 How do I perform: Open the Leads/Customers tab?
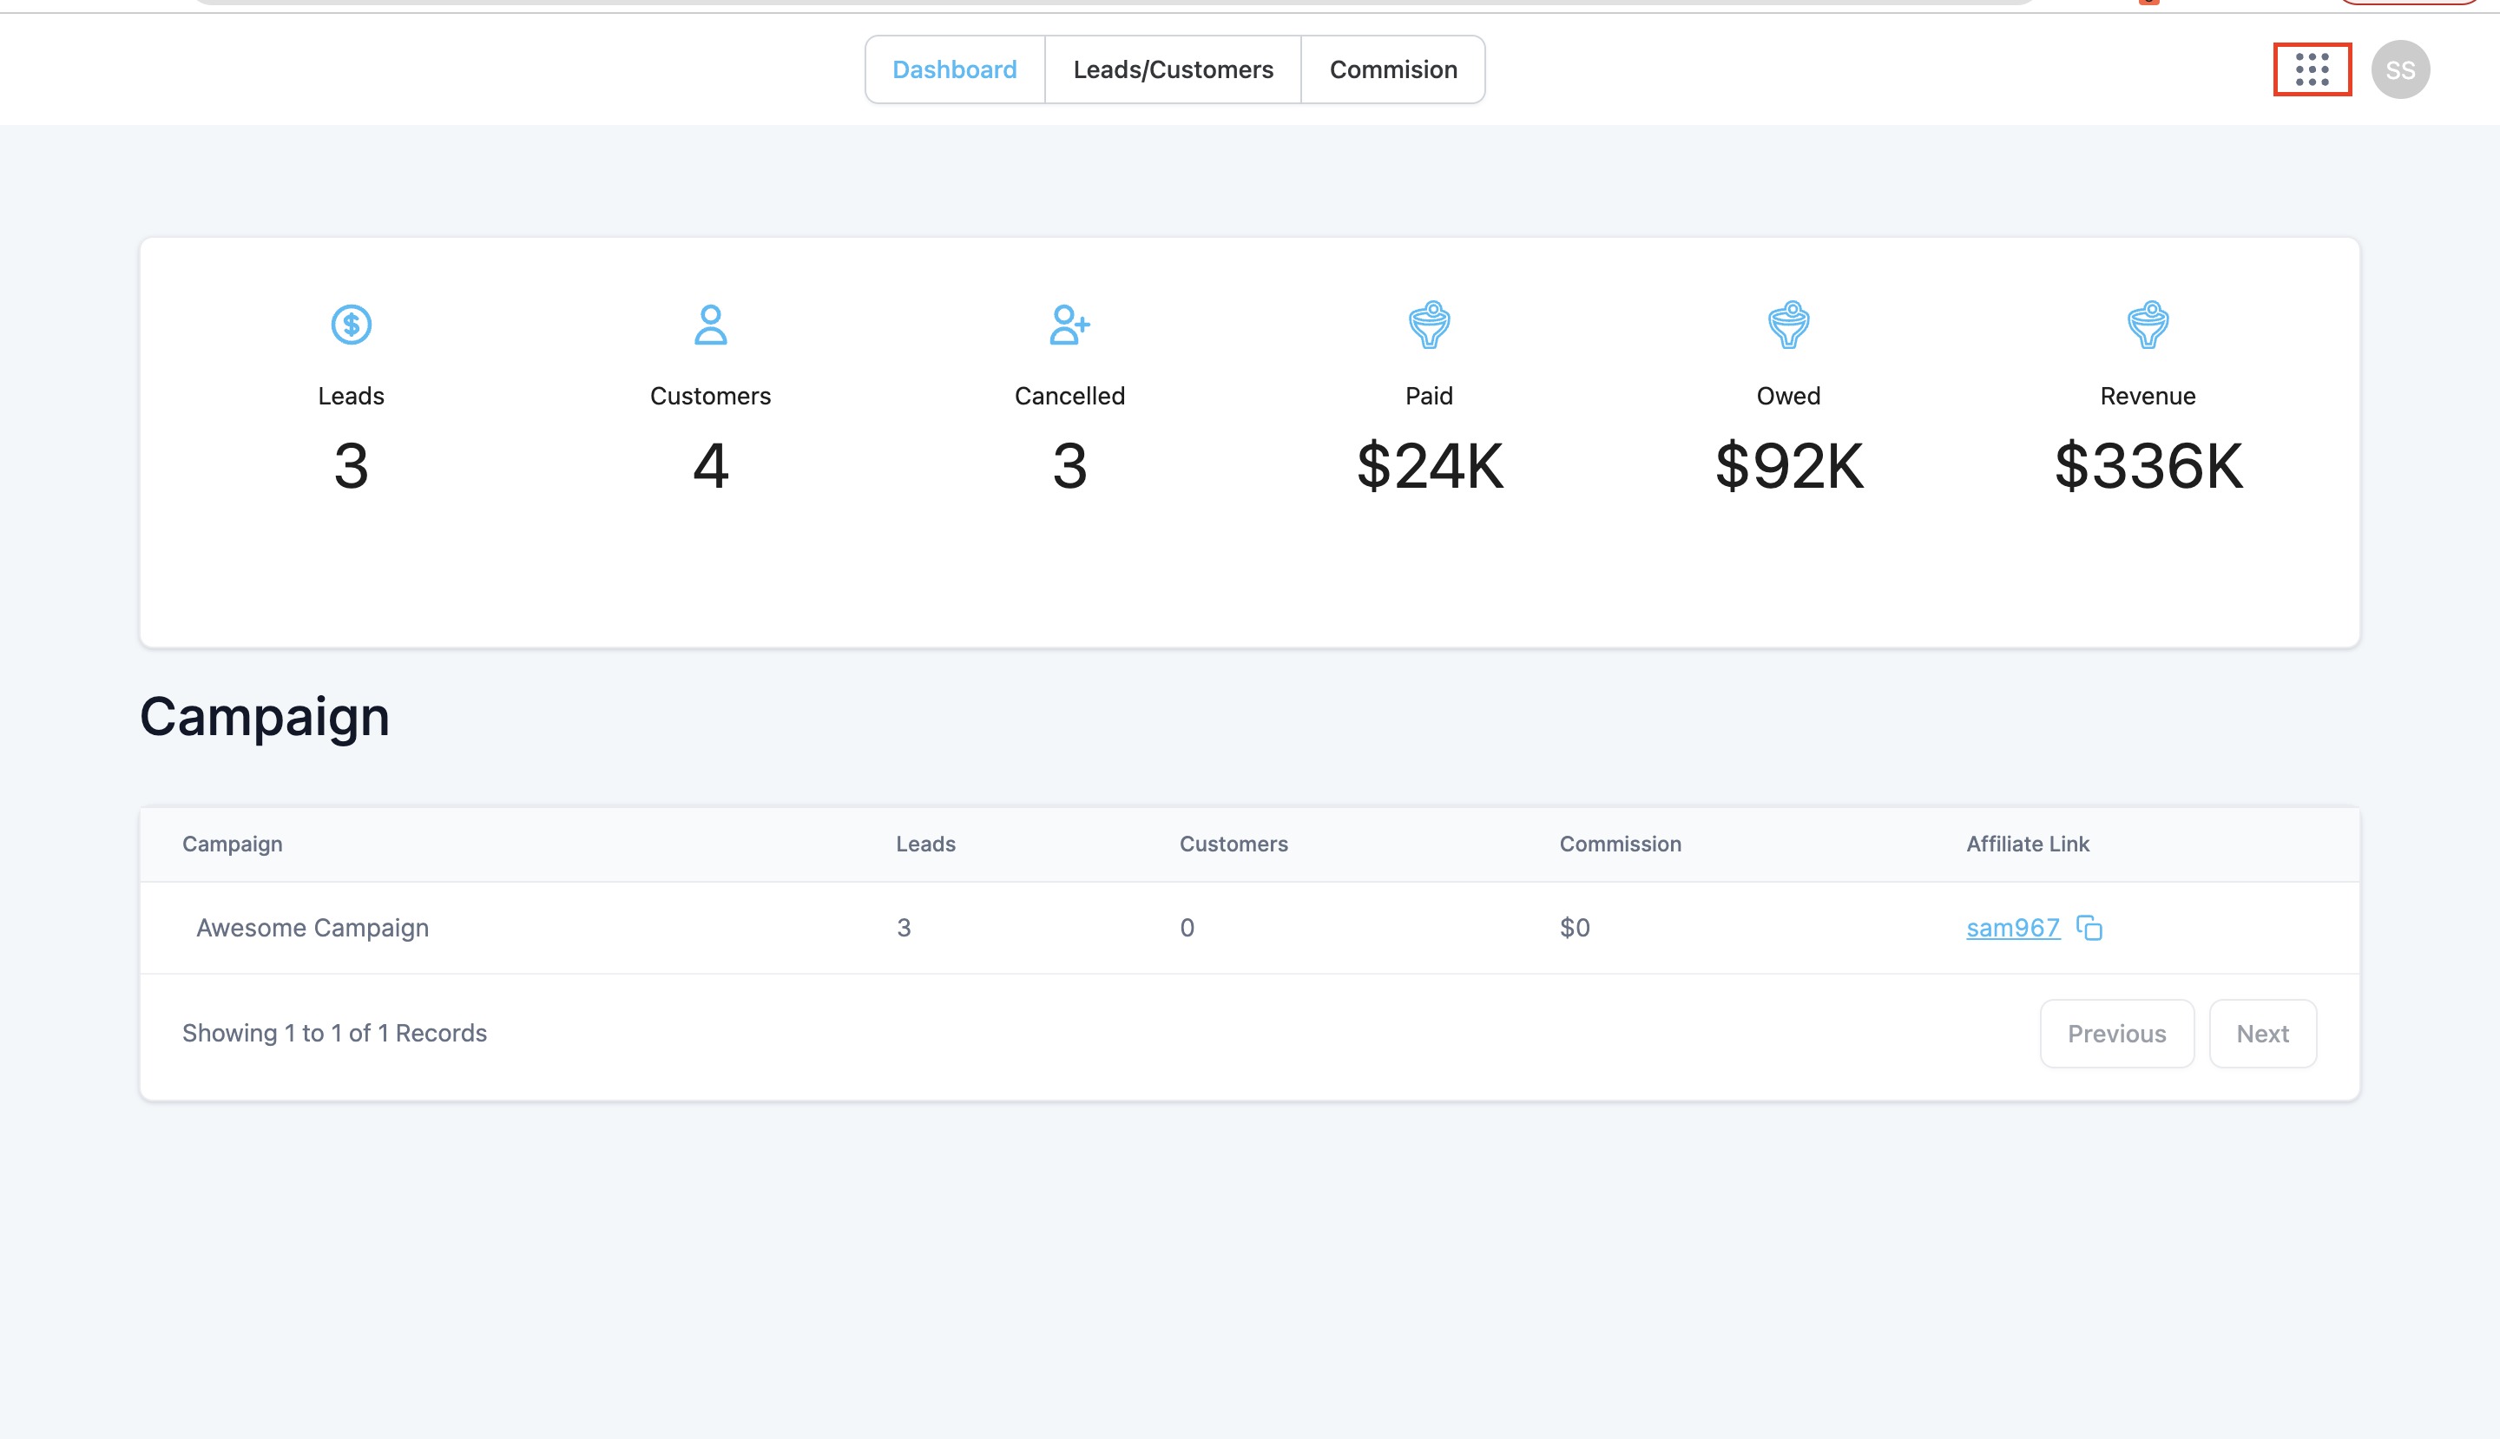[1173, 70]
